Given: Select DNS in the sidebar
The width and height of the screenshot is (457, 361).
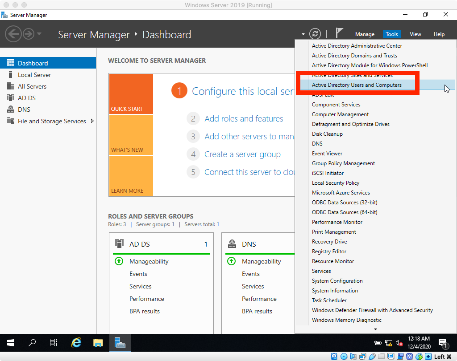Looking at the screenshot, I should (x=48, y=110).
